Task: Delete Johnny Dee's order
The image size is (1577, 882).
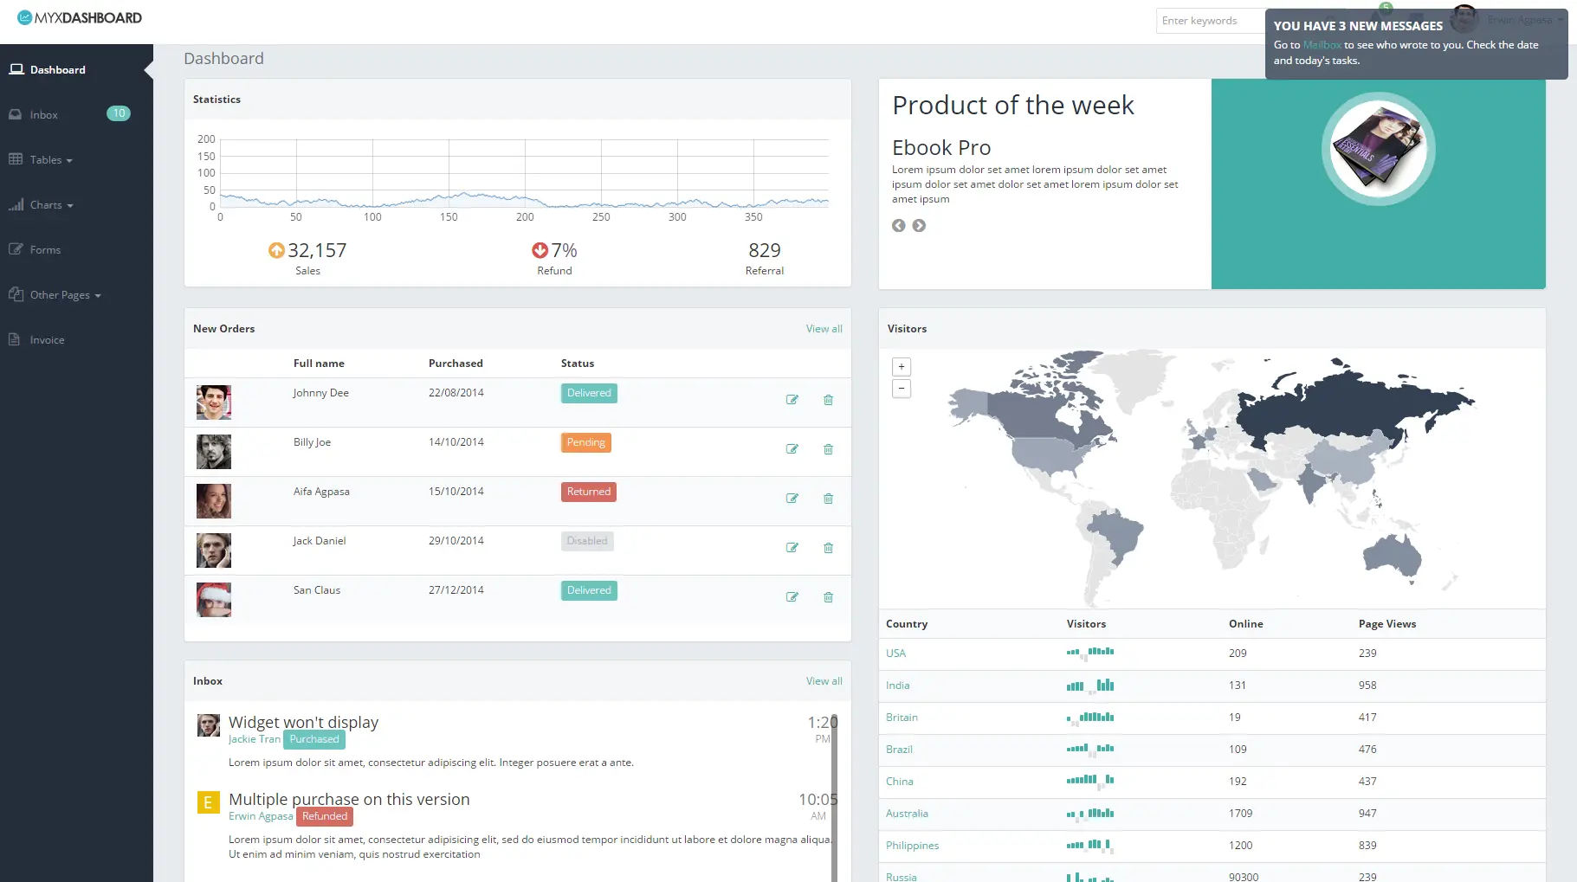Action: coord(828,400)
